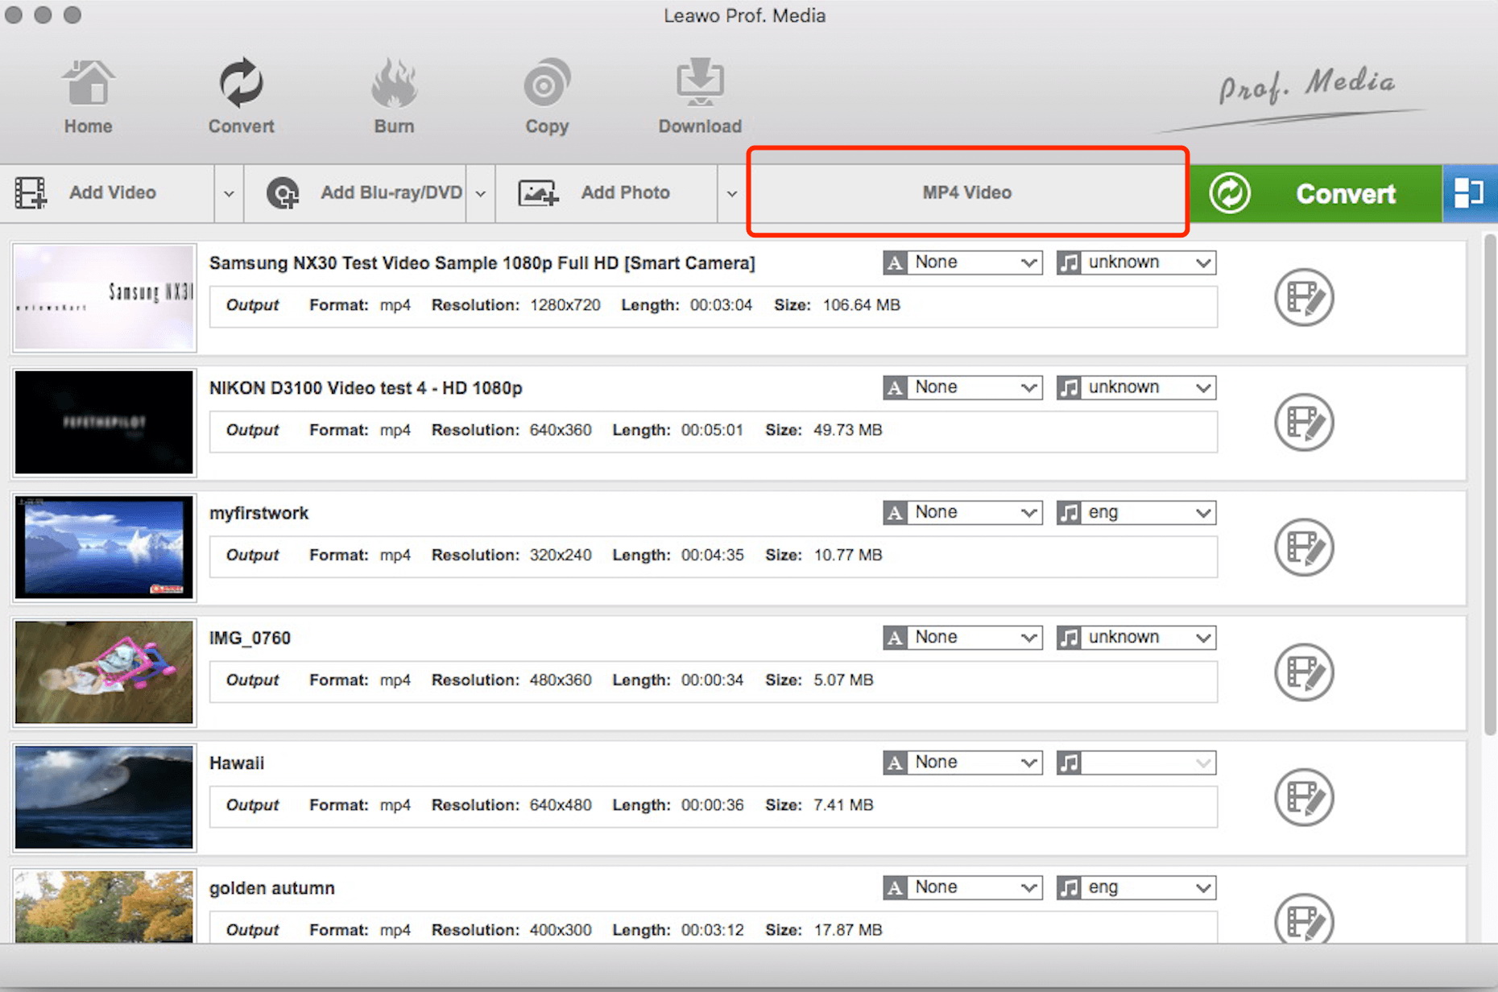Click the Add Photo picture icon
1498x992 pixels.
point(538,193)
